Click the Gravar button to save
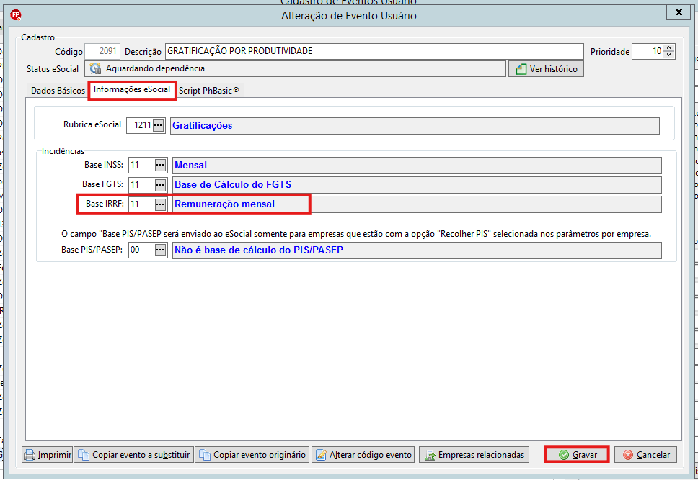 [x=577, y=455]
